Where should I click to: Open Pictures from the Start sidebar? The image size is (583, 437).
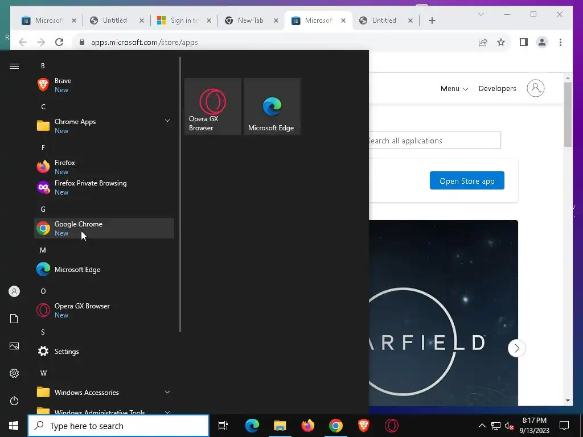tap(14, 346)
